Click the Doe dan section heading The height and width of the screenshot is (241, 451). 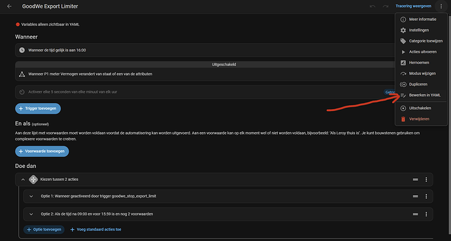25,166
